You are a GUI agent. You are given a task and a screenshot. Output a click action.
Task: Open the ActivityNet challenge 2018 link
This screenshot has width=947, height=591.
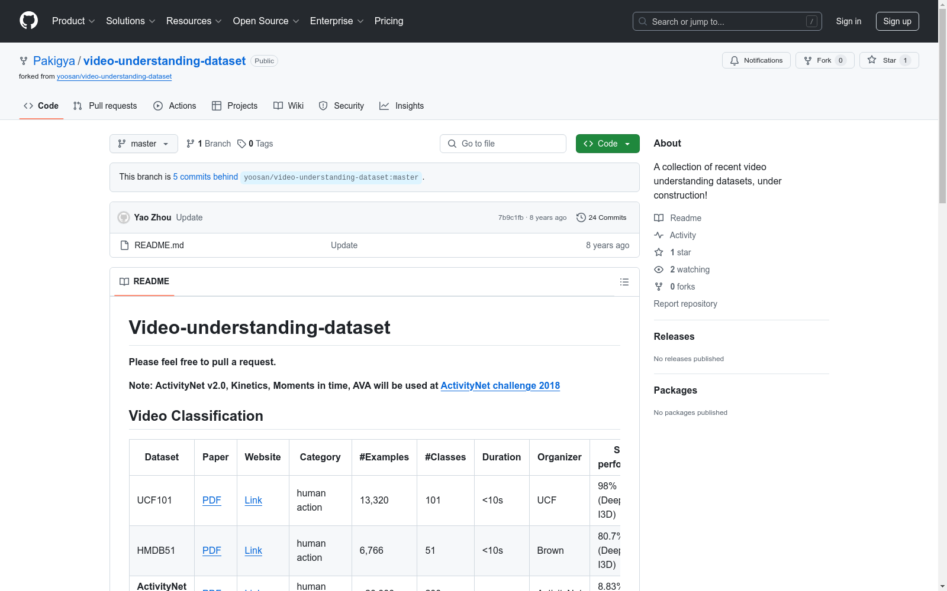500,385
